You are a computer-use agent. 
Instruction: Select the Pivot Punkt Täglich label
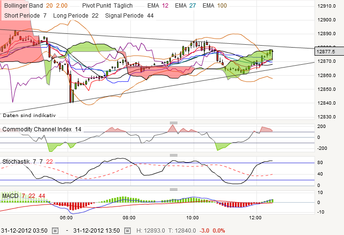(107, 6)
